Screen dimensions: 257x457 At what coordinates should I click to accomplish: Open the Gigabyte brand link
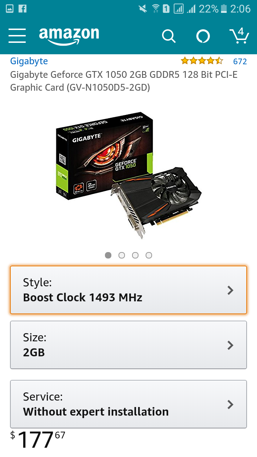(29, 61)
